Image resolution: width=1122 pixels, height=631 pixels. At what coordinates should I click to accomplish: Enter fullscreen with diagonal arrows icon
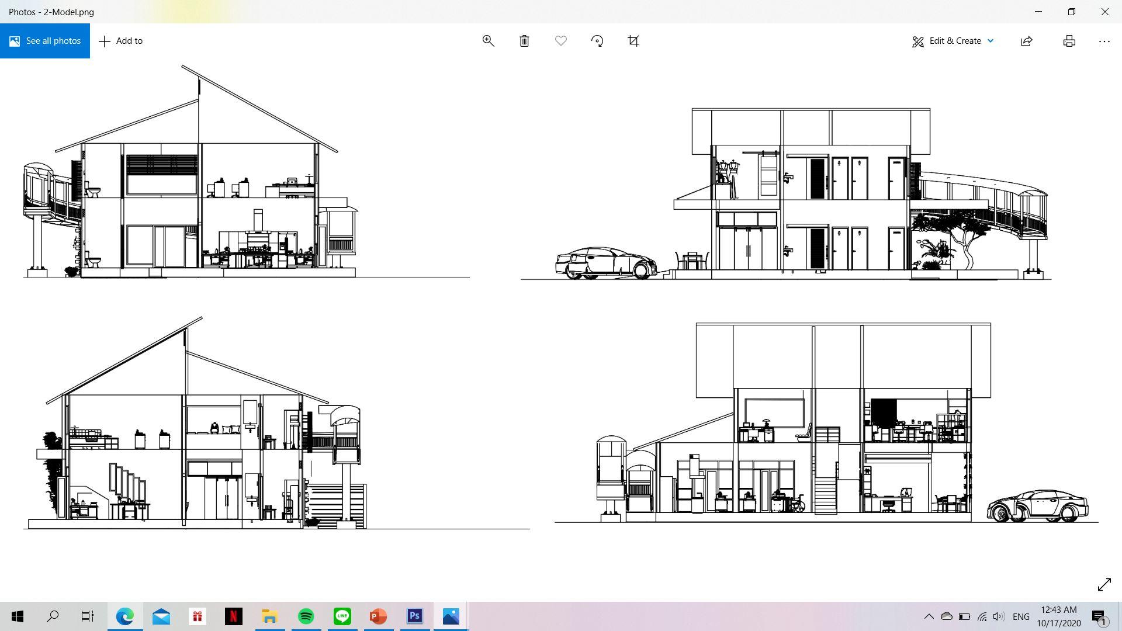click(x=1104, y=584)
